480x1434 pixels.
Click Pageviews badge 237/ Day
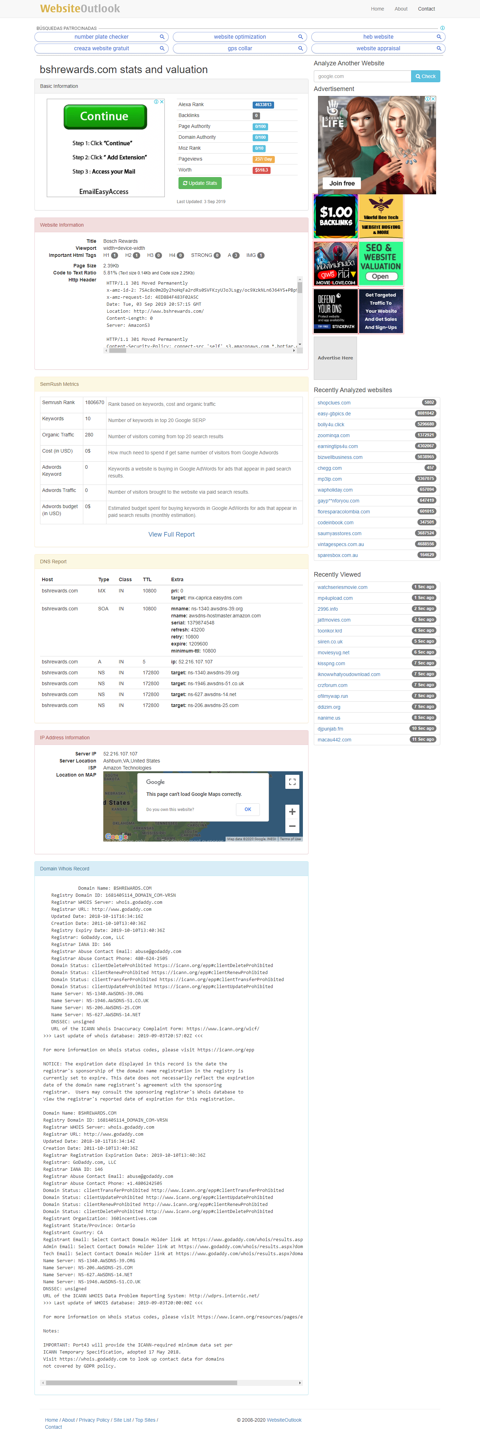[x=264, y=159]
